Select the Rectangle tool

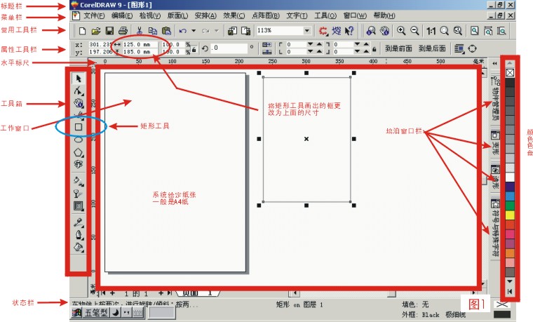(x=79, y=127)
